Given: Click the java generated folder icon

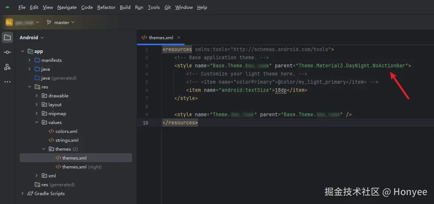Looking at the screenshot, I should (x=37, y=78).
